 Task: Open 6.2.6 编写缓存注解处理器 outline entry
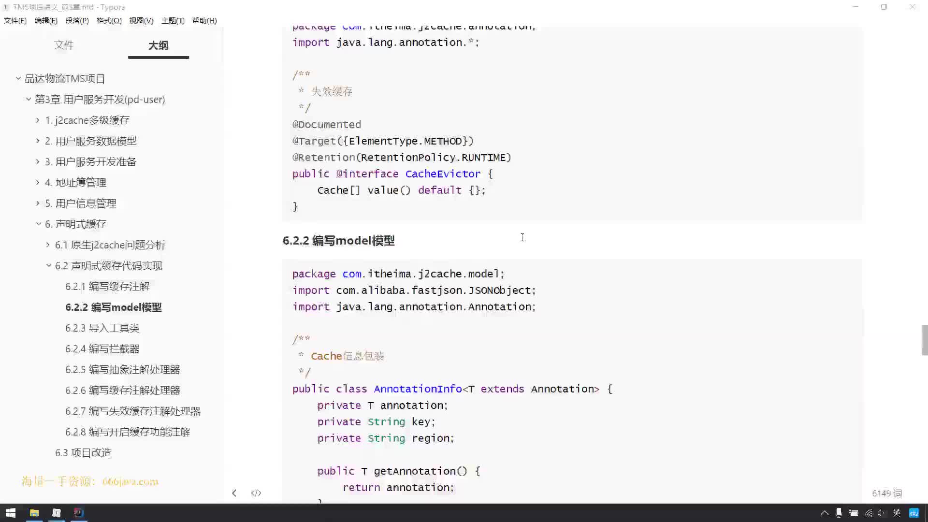123,391
